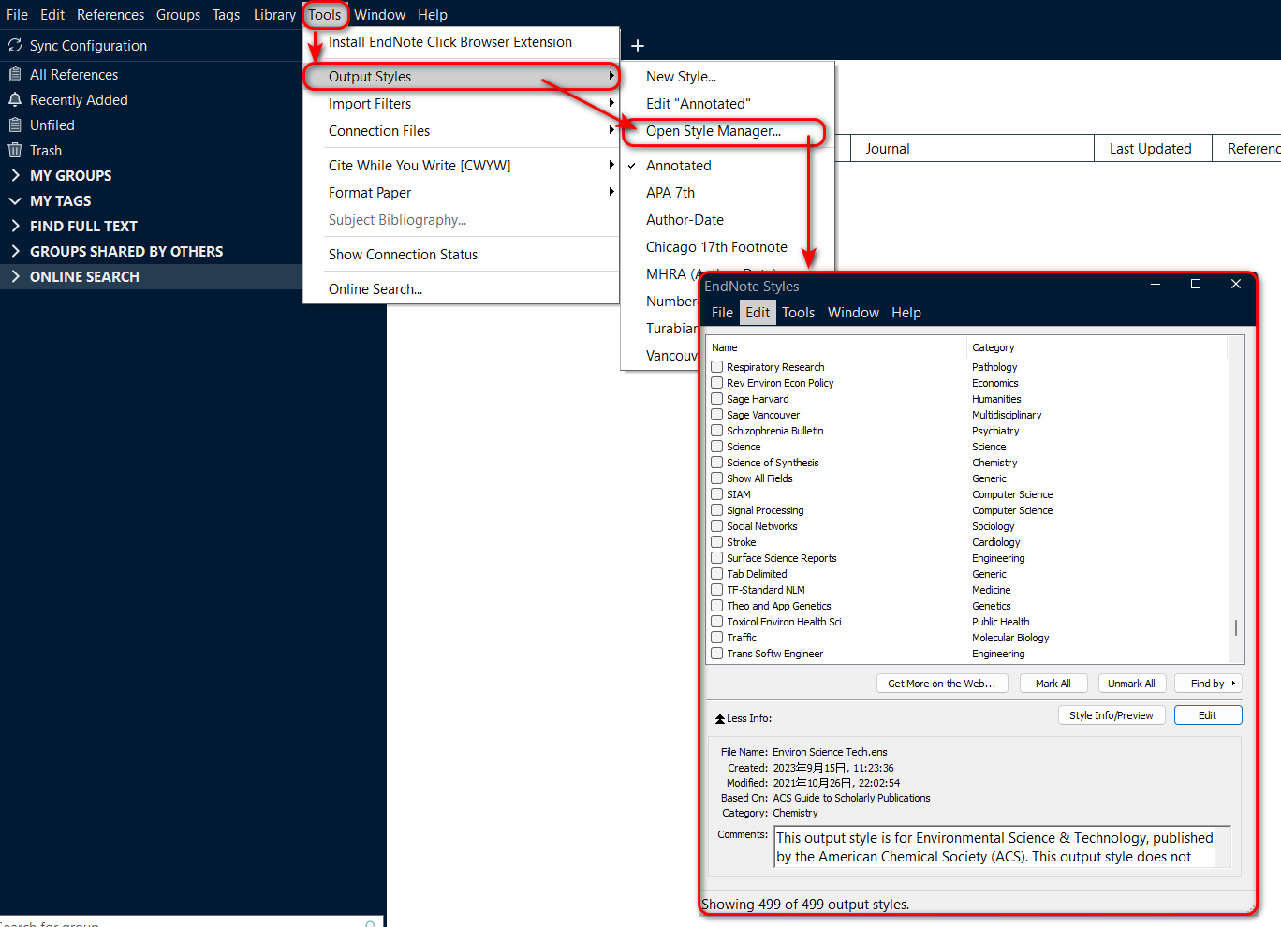The height and width of the screenshot is (927, 1281).
Task: Mark the Signal Processing checkbox
Action: click(x=717, y=509)
